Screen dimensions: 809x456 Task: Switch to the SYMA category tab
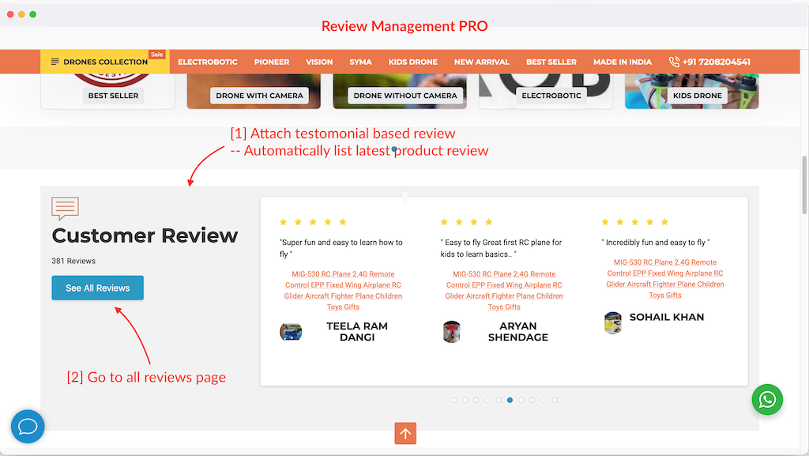(x=360, y=61)
